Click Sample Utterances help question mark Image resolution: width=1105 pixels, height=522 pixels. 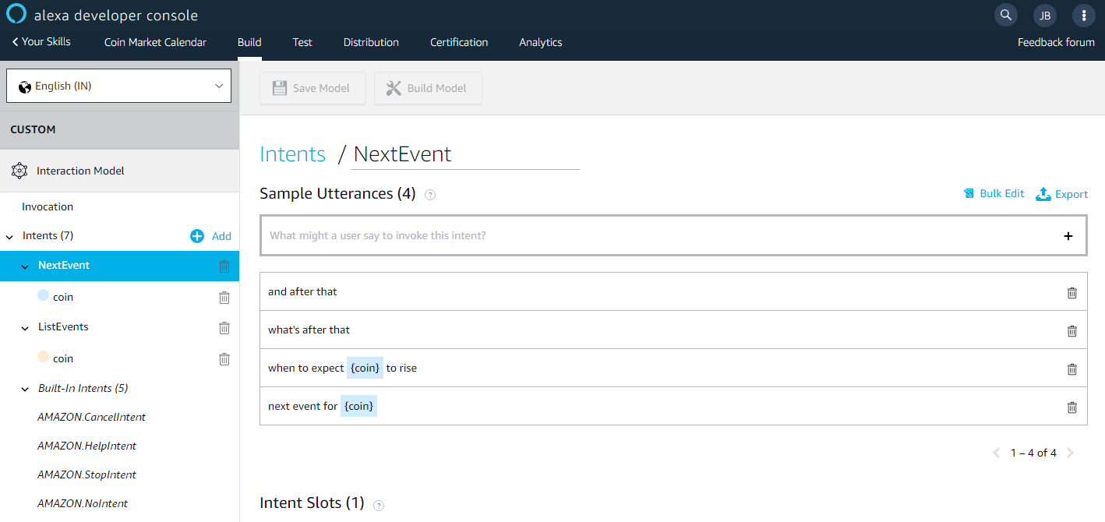pos(430,195)
